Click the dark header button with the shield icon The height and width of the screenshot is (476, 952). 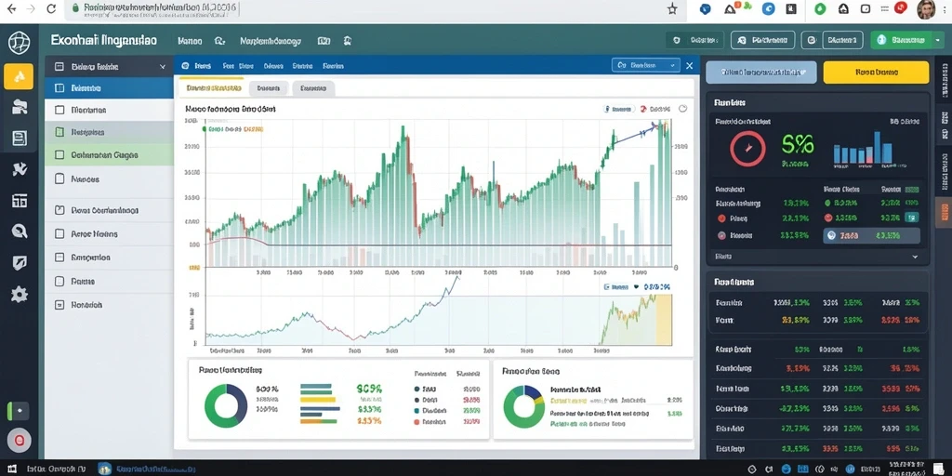click(x=694, y=41)
